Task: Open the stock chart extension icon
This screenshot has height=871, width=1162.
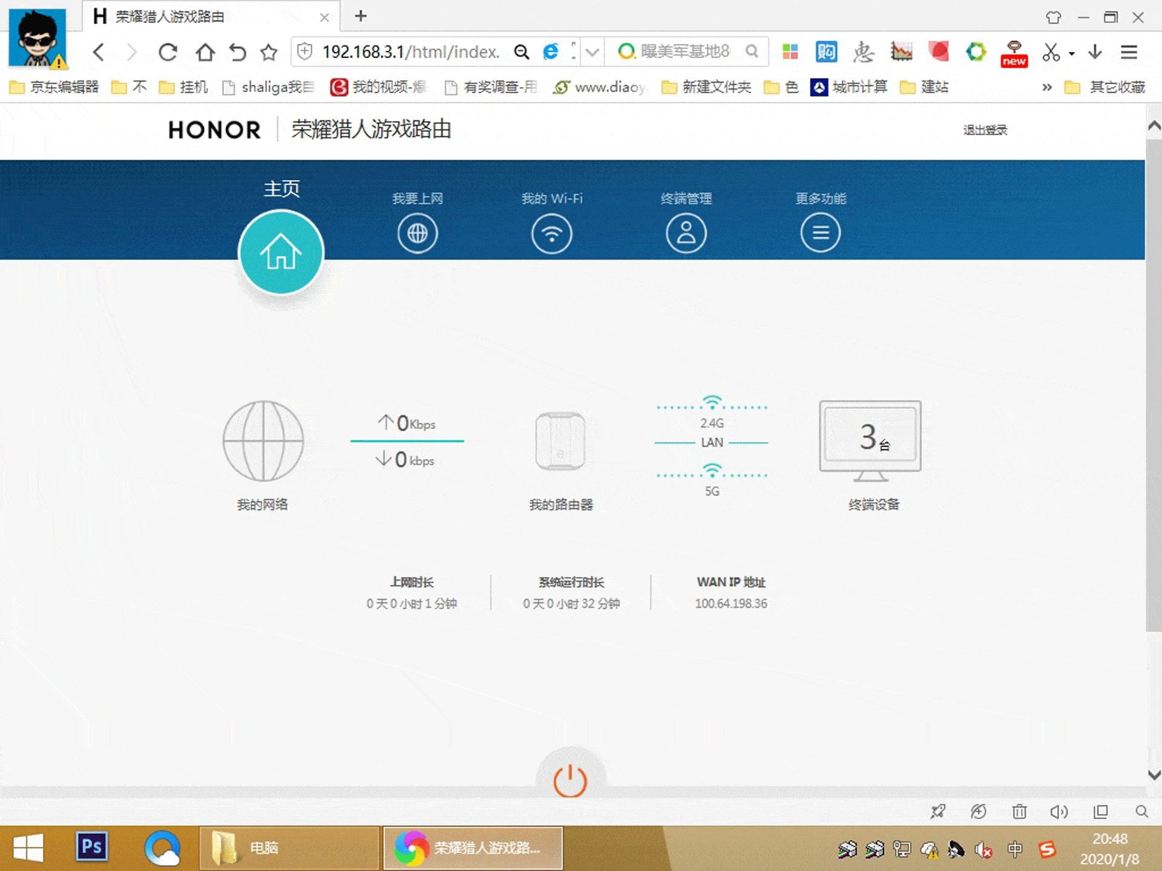Action: click(901, 52)
